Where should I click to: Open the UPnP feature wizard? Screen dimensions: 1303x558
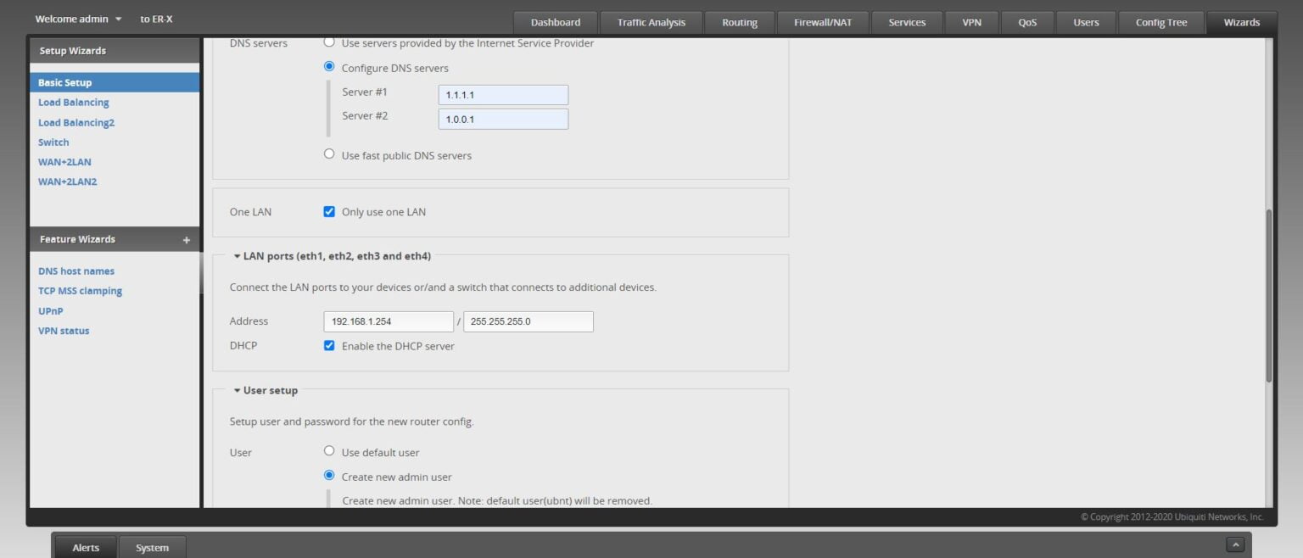coord(50,311)
